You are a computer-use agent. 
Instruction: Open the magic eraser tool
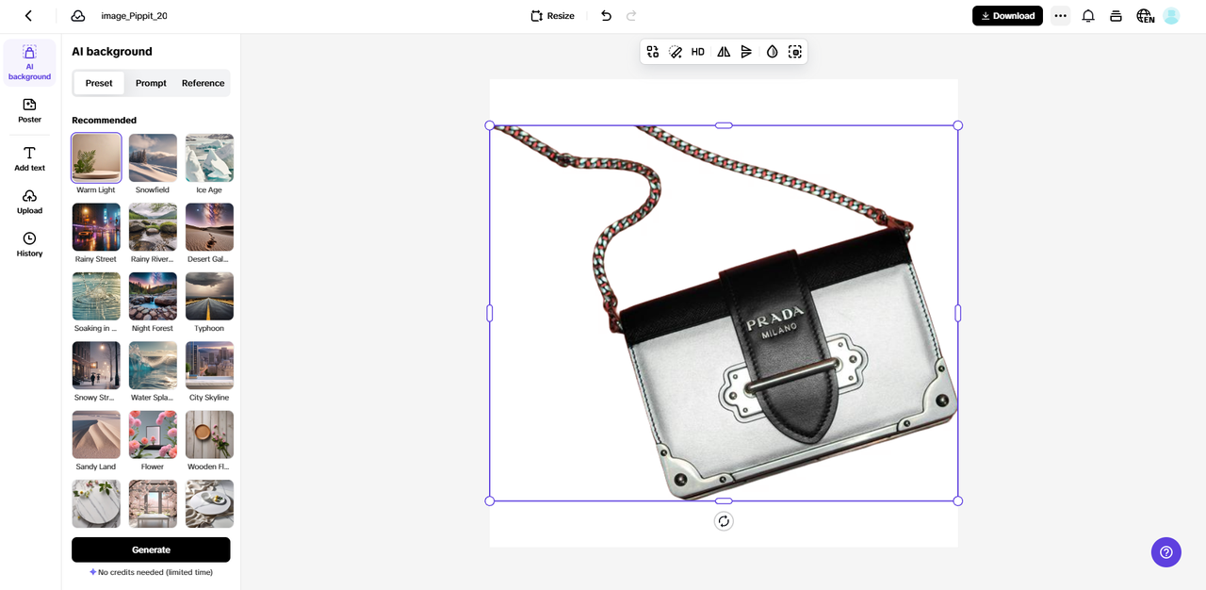click(676, 52)
